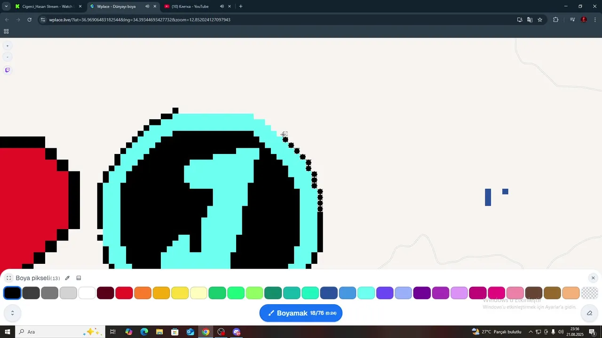Open the weather widget 27°C Parçalı bulutlu
Image resolution: width=602 pixels, height=338 pixels.
tap(497, 332)
